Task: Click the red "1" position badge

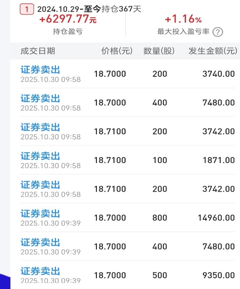Action: click(x=27, y=9)
